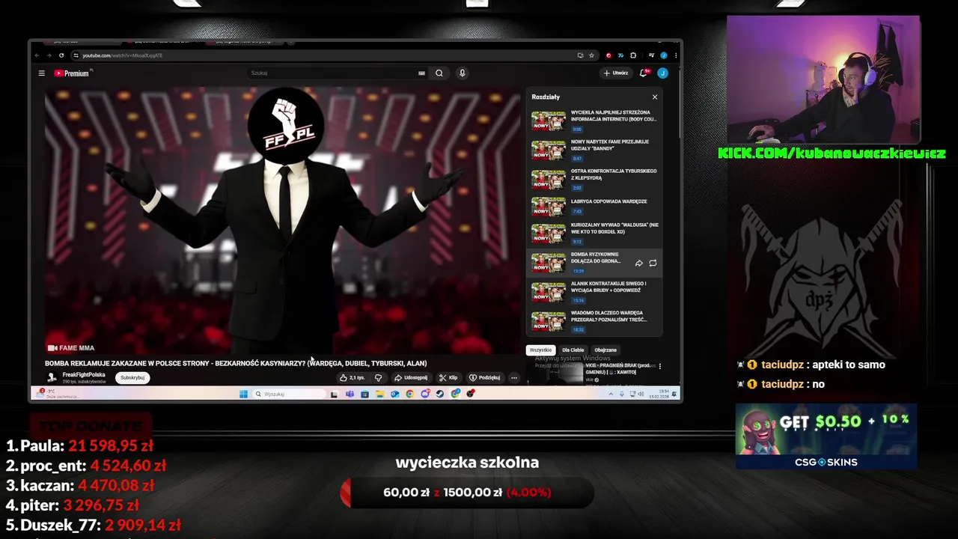Jump to chapter LABRYGA ODPOWIADA WARDĘDZE

(594, 206)
